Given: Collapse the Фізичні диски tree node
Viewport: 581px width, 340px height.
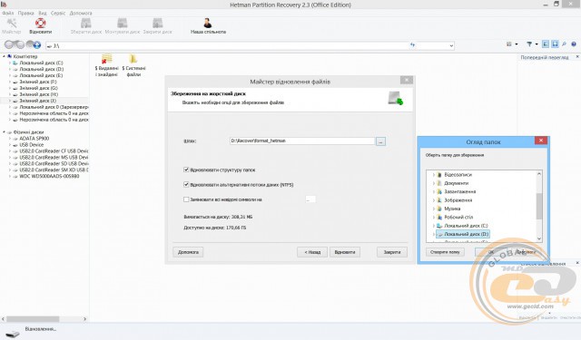Looking at the screenshot, I should [4, 132].
